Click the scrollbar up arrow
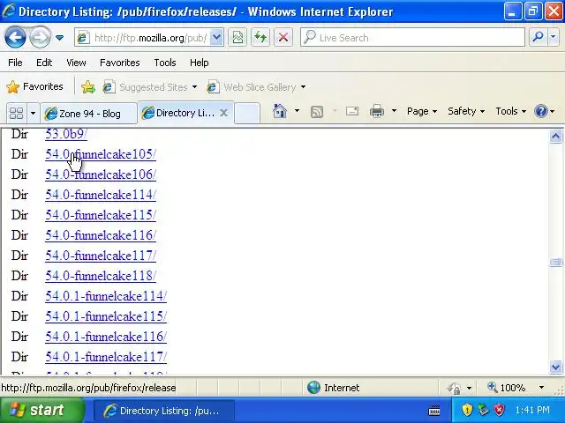Screen dimensions: 565x423 click(x=555, y=136)
